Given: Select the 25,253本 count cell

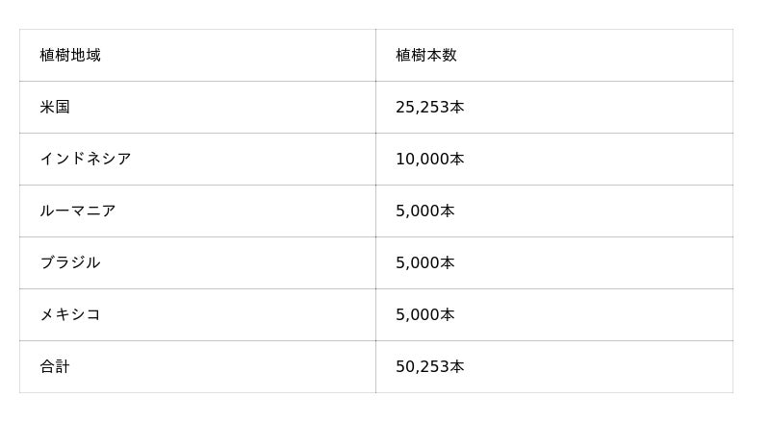Looking at the screenshot, I should click(429, 108).
